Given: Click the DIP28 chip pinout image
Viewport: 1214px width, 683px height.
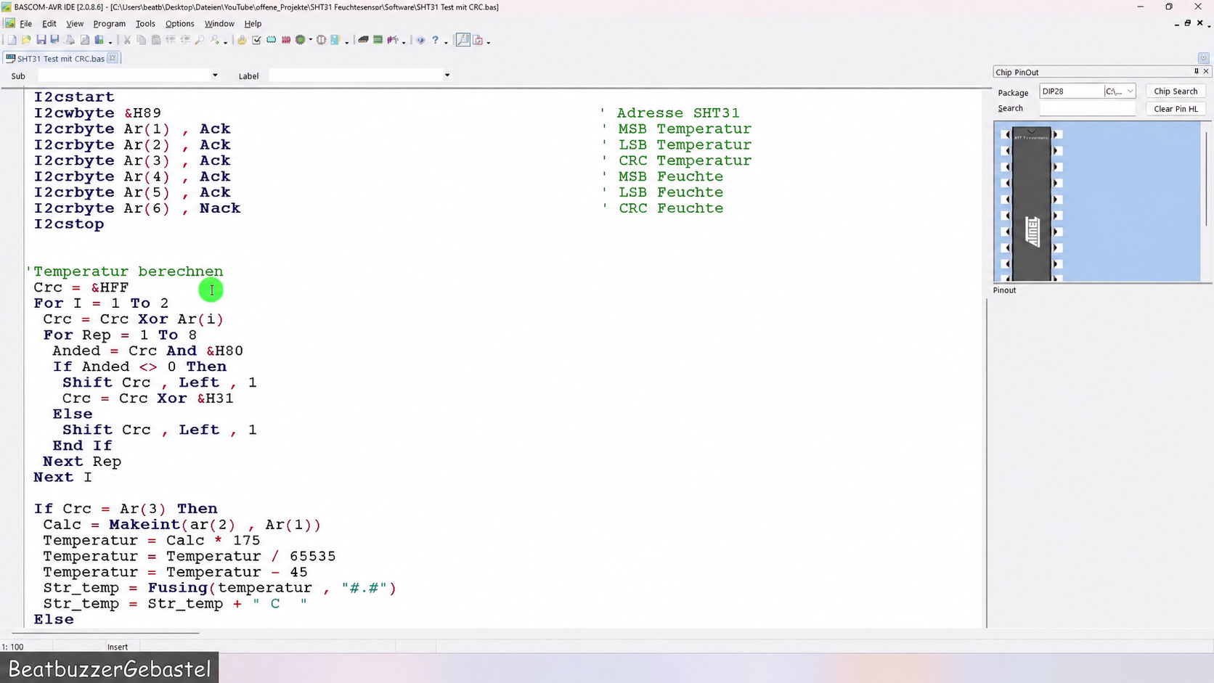Looking at the screenshot, I should click(1032, 203).
